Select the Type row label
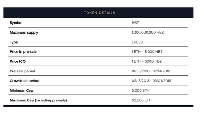204x115 pixels. click(x=14, y=42)
